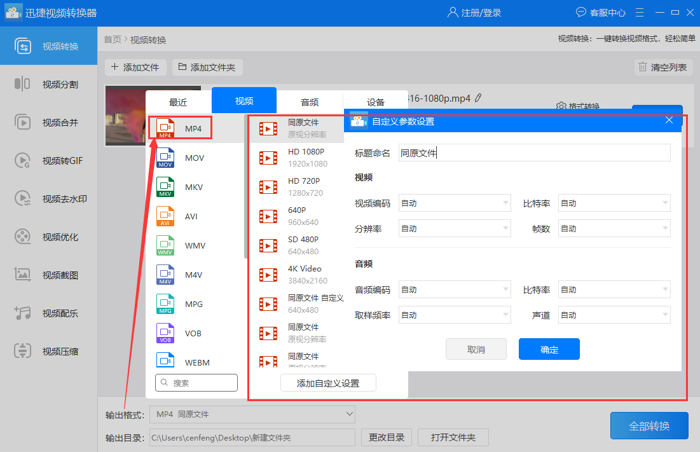700x452 pixels.
Task: Click the 输出目录 path field
Action: tap(252, 438)
